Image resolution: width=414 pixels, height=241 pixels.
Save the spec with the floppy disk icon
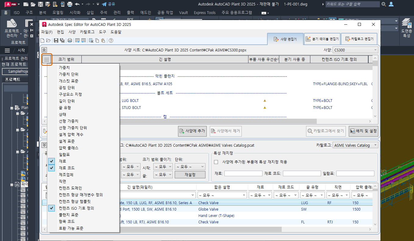(x=56, y=40)
